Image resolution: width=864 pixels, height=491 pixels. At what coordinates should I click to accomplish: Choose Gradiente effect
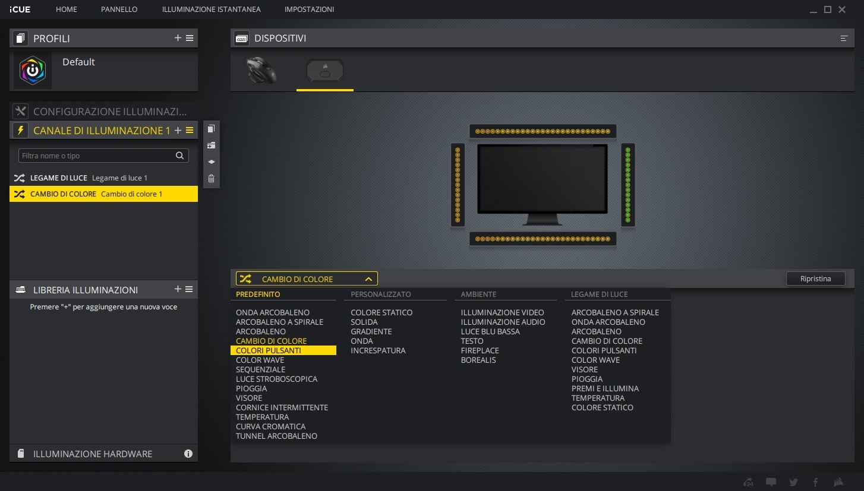pyautogui.click(x=371, y=331)
